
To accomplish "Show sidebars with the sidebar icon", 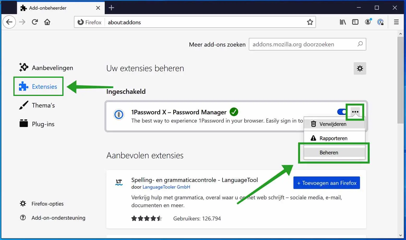I will click(355, 22).
